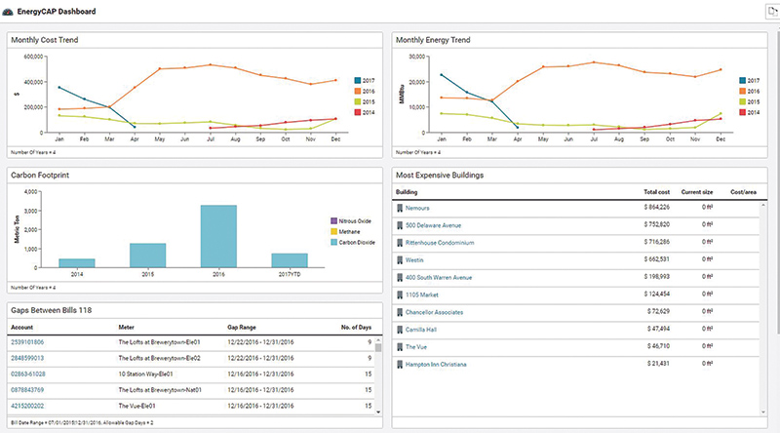The image size is (780, 433).
Task: Click the building icon beside 500 Delaware Avenue
Action: 400,225
